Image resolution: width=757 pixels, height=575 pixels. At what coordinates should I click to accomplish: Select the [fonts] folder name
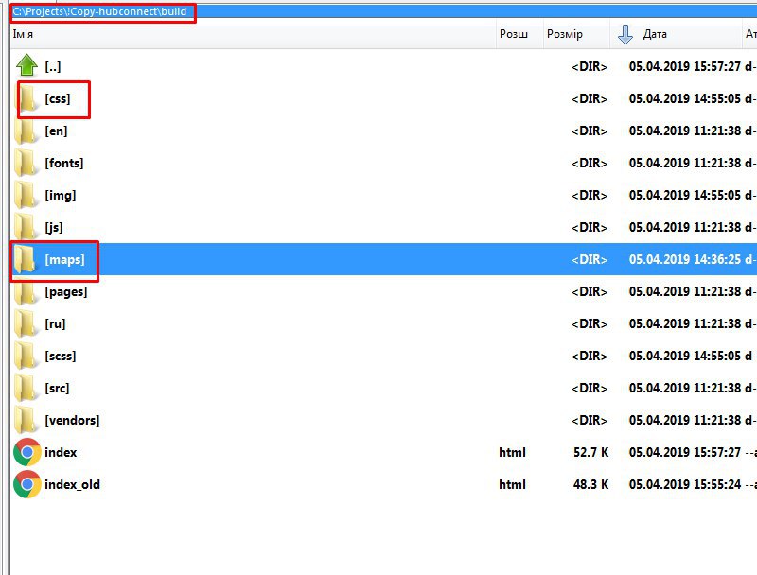(64, 163)
